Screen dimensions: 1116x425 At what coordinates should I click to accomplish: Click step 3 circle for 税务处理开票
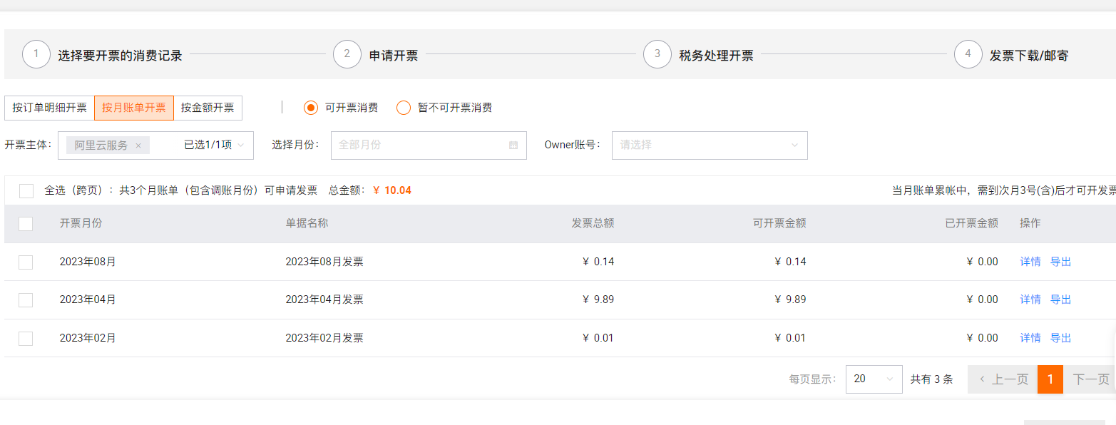[x=657, y=54]
